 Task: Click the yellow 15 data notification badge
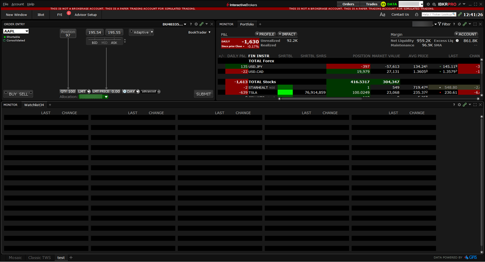(383, 4)
